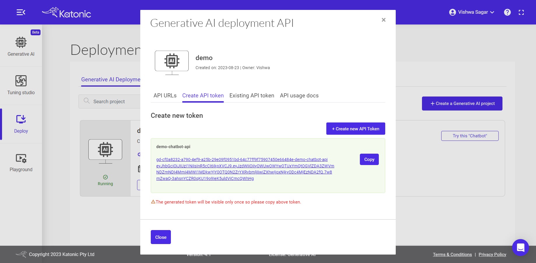Open the Privacy Policy link
This screenshot has width=536, height=263.
tap(492, 255)
